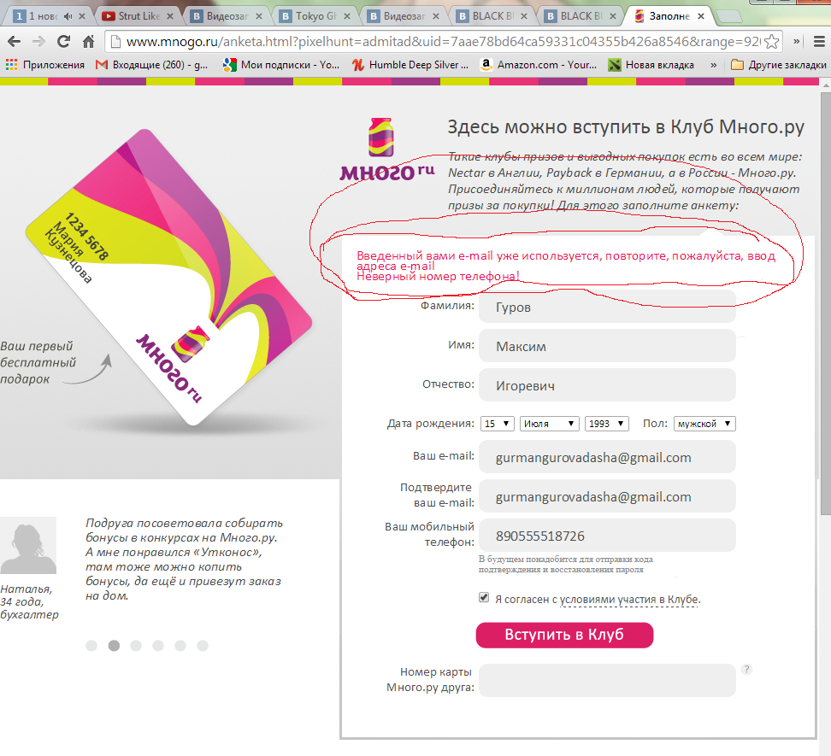The image size is (831, 756).
Task: Open the Humble Deep Silver bookmark
Action: [410, 65]
